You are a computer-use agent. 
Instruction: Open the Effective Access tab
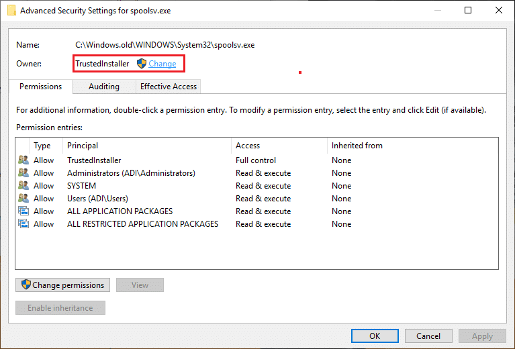click(x=168, y=87)
